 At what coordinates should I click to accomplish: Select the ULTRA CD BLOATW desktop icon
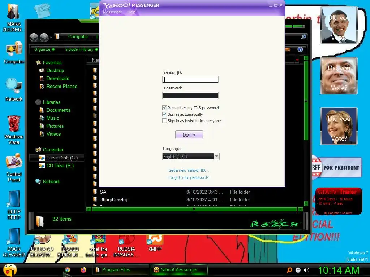click(42, 246)
